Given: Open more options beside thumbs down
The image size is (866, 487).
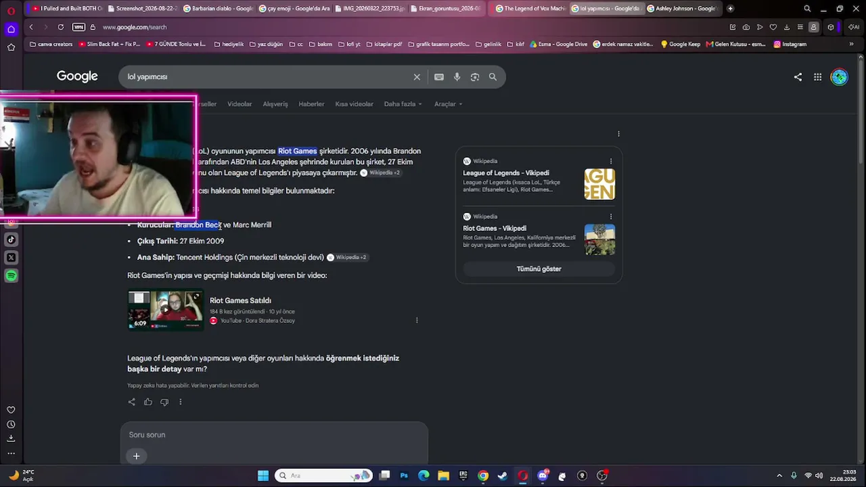Looking at the screenshot, I should click(180, 402).
